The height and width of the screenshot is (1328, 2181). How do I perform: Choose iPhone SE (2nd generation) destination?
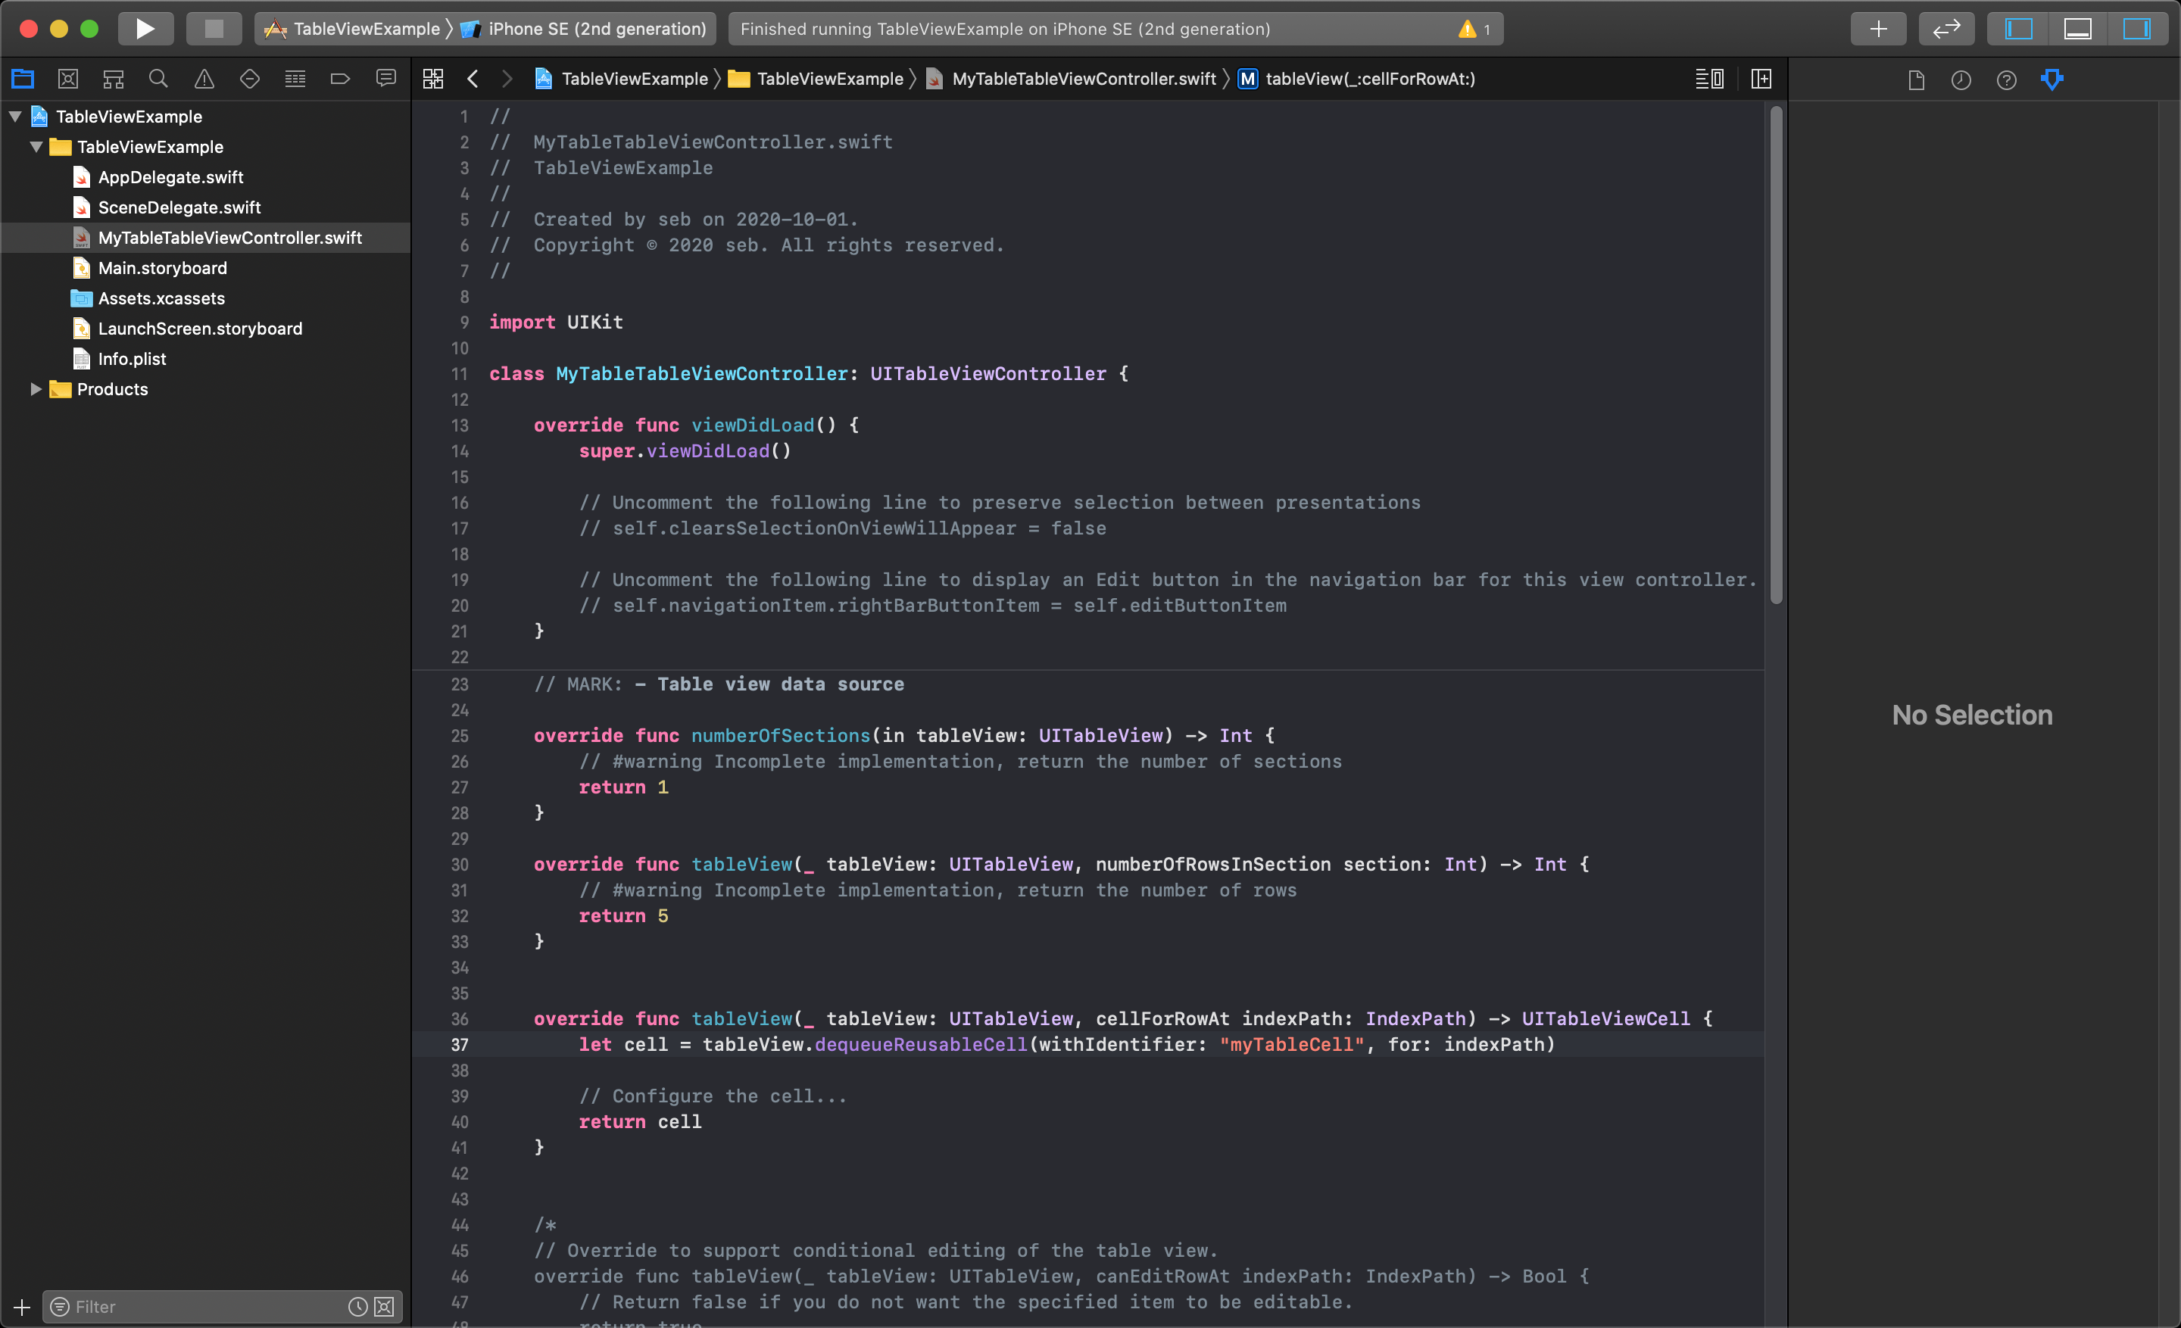point(583,28)
